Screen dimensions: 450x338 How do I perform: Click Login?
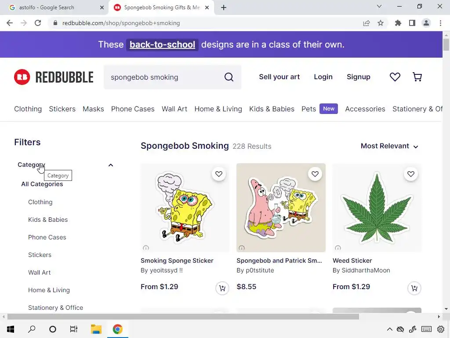323,77
